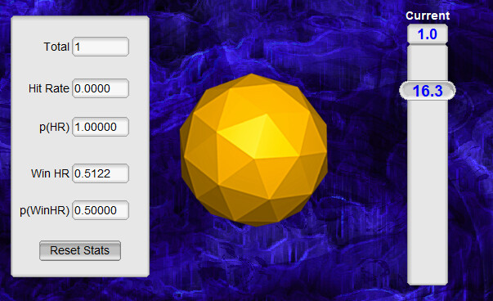Click the p(WinHR) label text
493x301 pixels.
44,210
